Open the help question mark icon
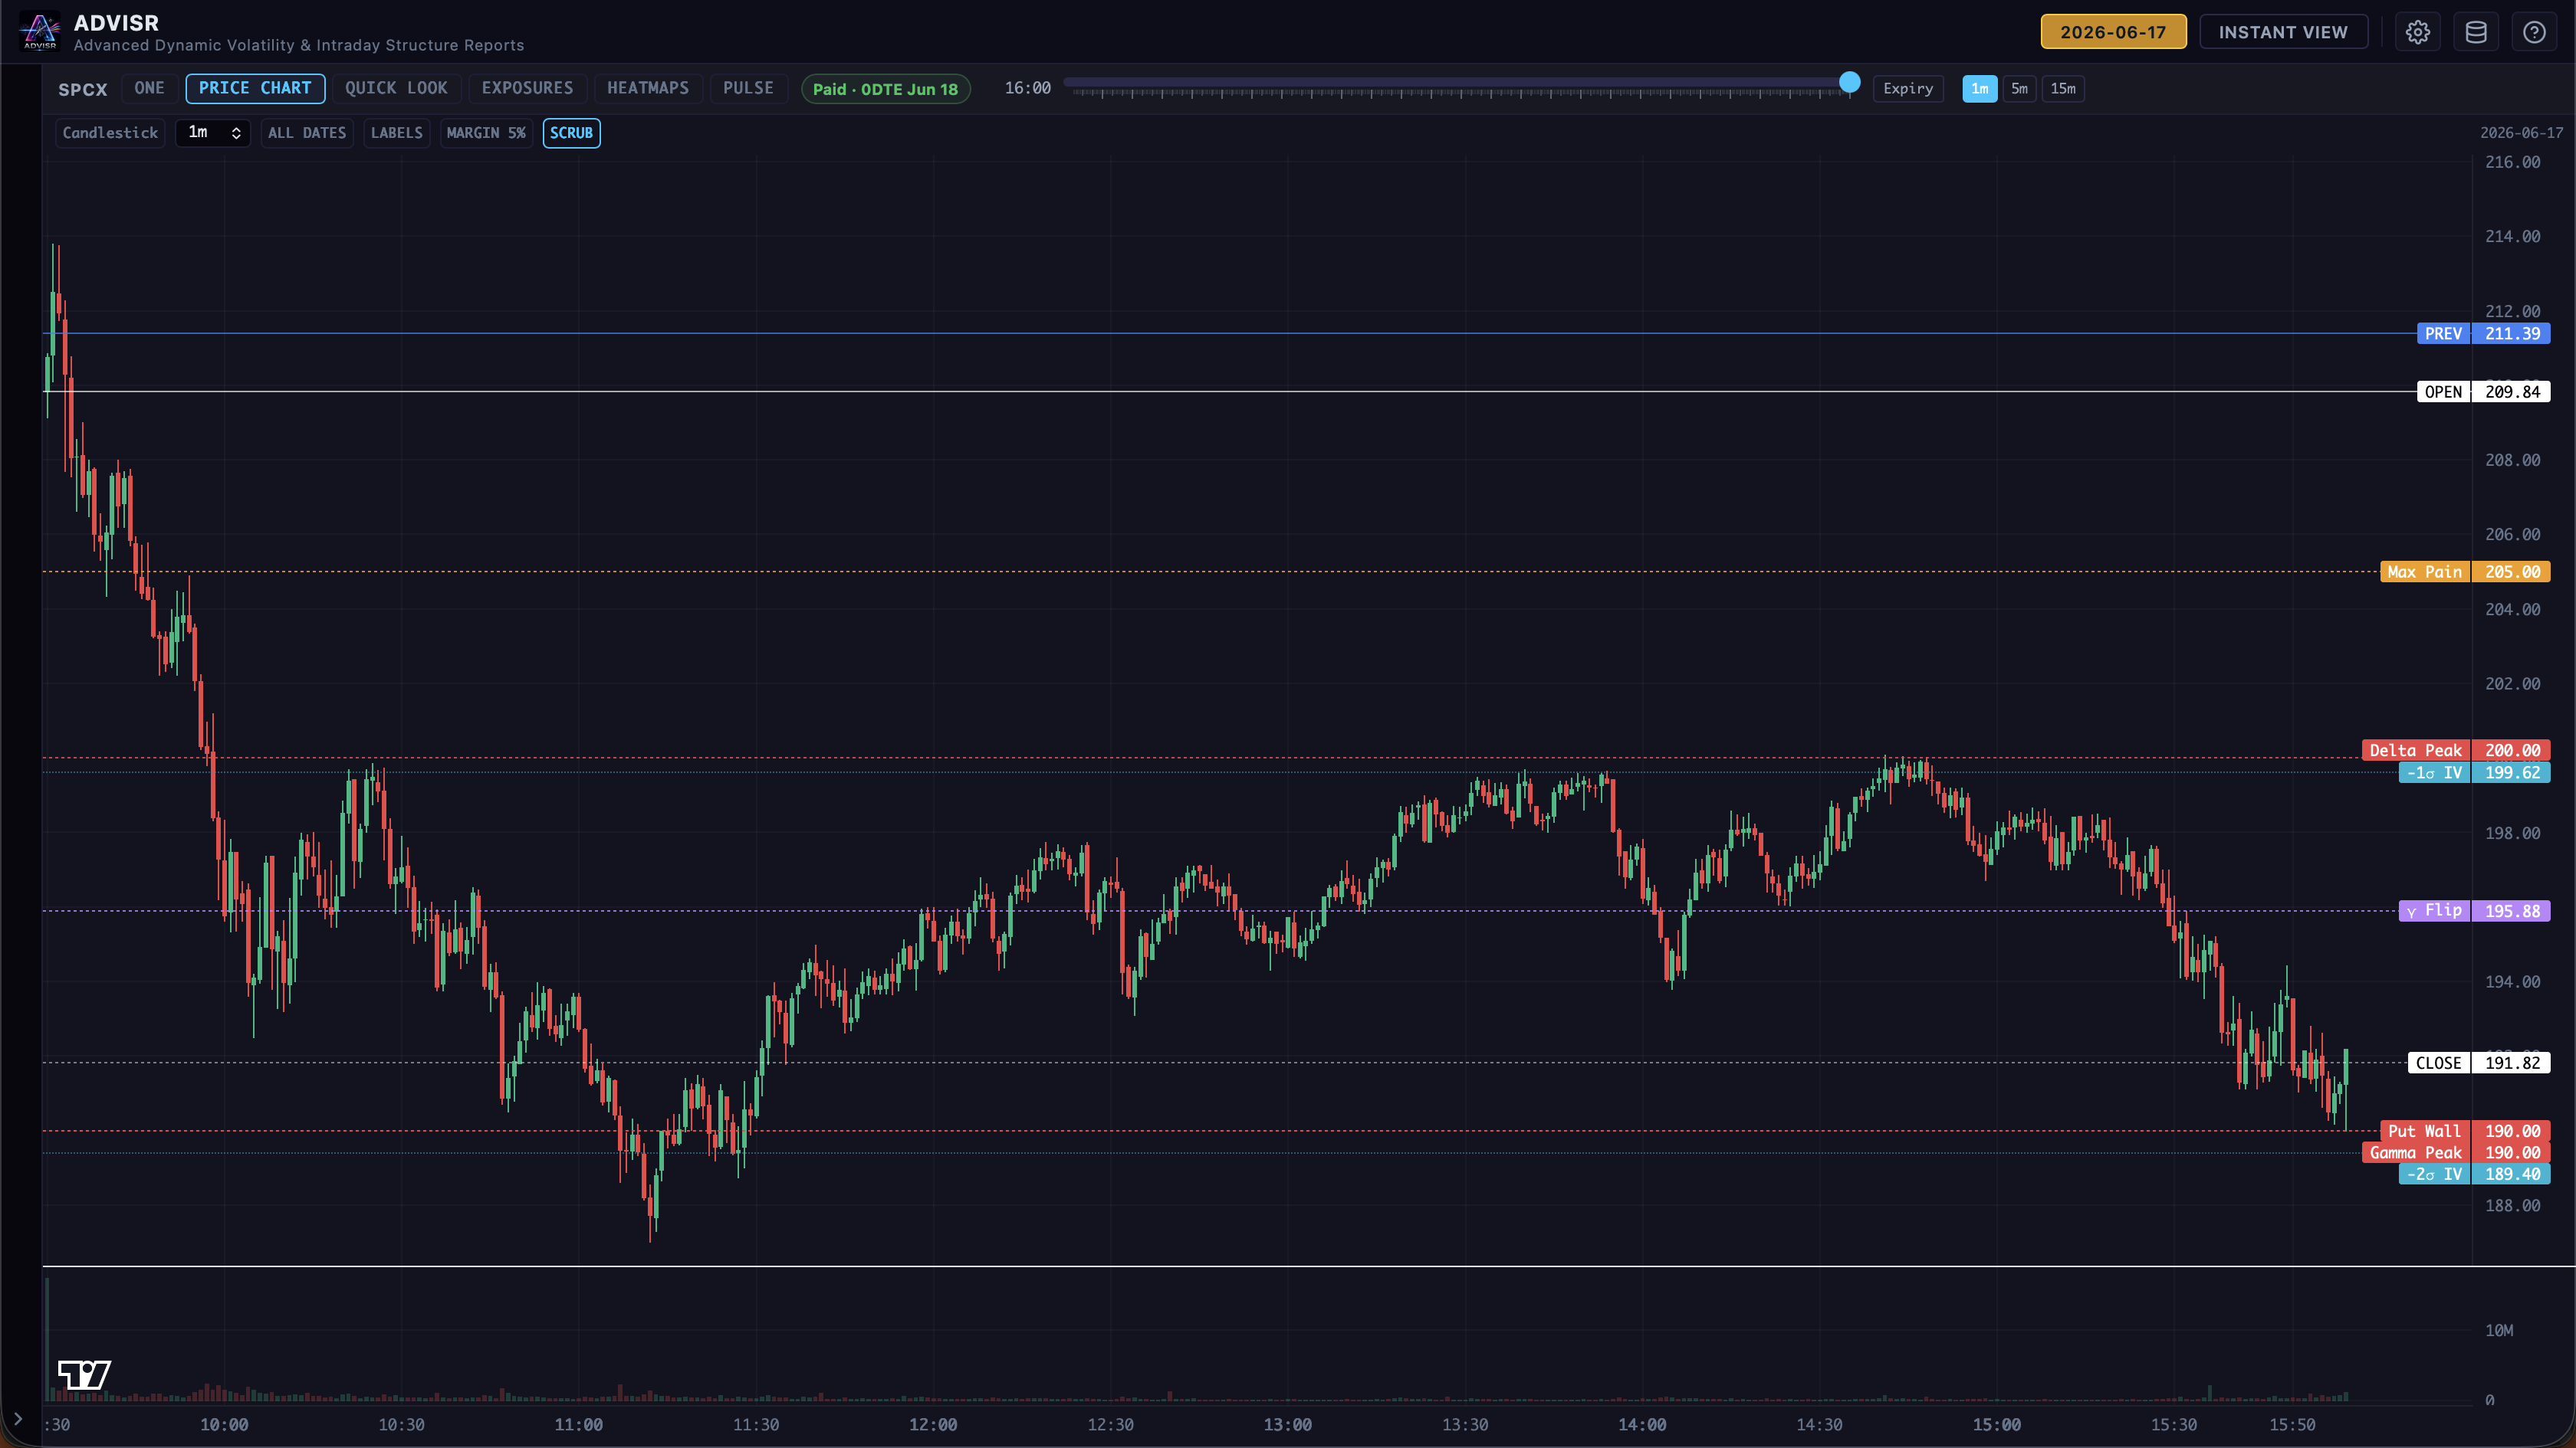This screenshot has height=1448, width=2576. (x=2534, y=32)
